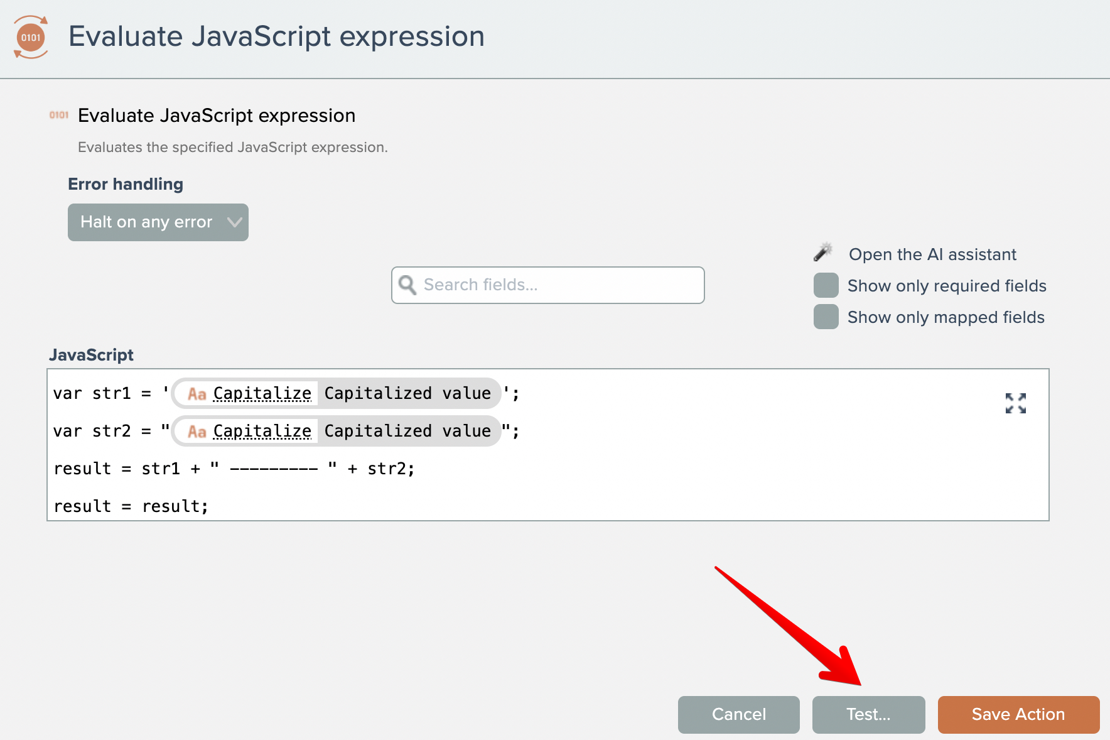Click the magnifier icon in search box
Image resolution: width=1110 pixels, height=740 pixels.
click(x=407, y=285)
